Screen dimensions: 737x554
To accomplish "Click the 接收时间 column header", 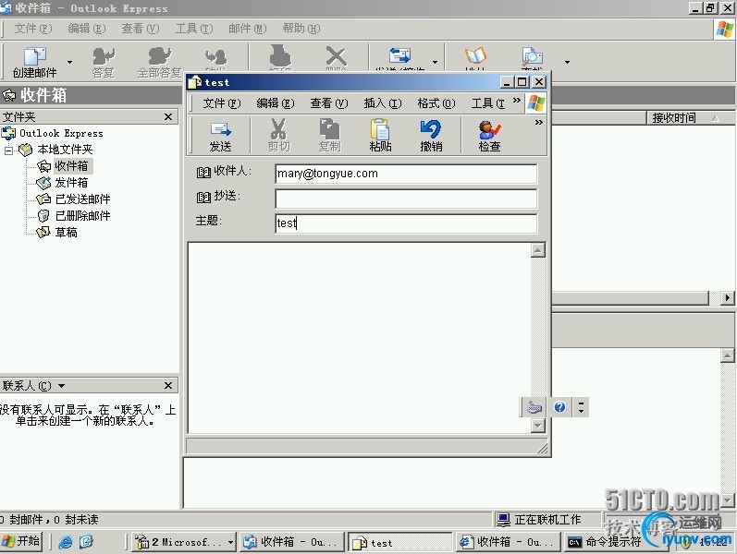I will pos(690,118).
